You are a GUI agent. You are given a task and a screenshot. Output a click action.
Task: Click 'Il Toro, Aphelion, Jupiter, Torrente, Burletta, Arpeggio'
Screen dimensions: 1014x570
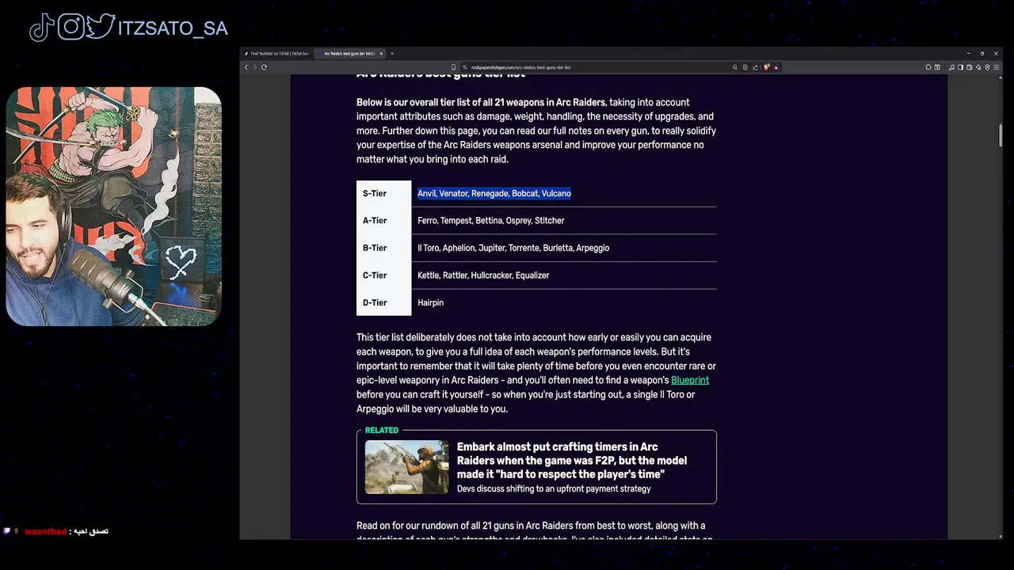point(513,248)
